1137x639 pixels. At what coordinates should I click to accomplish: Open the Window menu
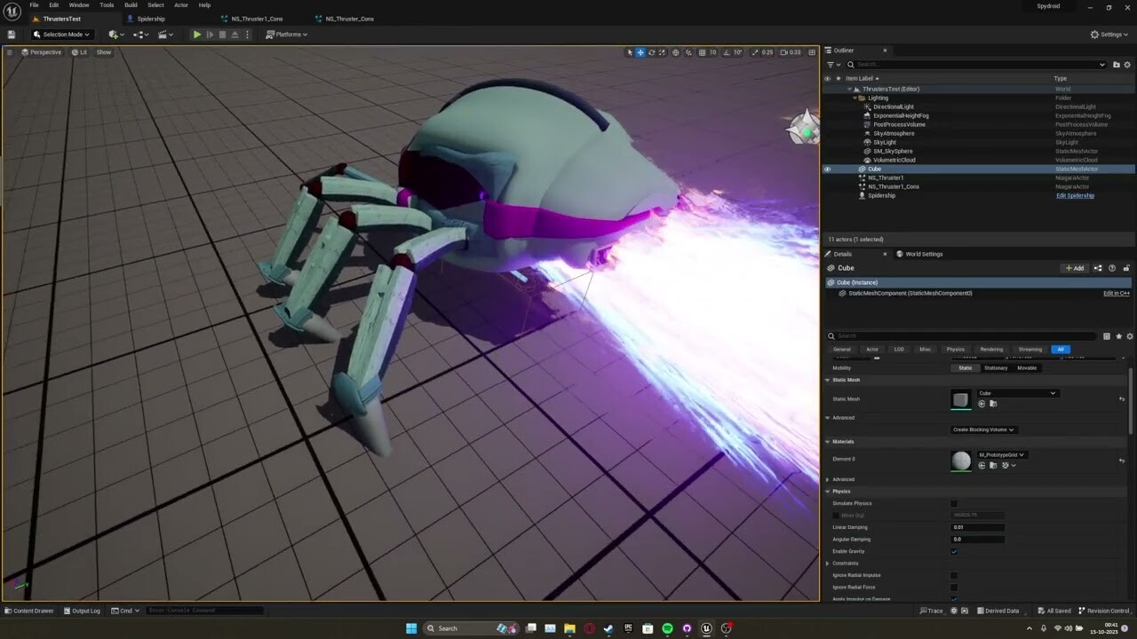(79, 4)
